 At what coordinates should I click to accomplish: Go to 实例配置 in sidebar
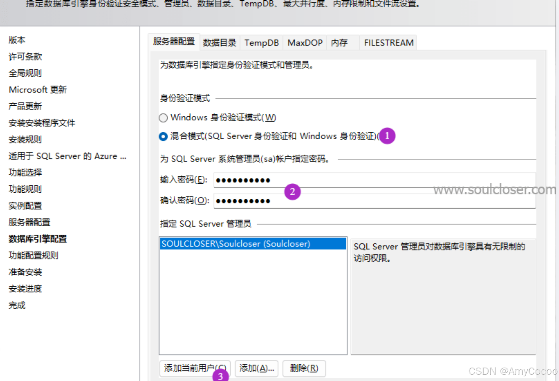point(25,206)
